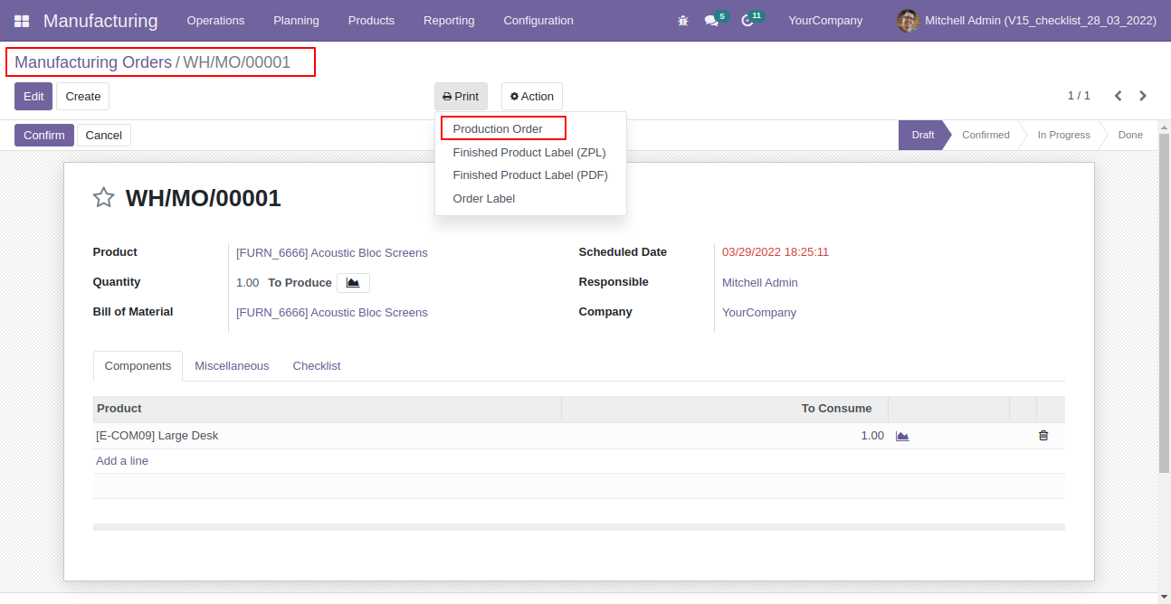Click the 1 / 1 pager counter
This screenshot has height=604, width=1171.
point(1079,96)
